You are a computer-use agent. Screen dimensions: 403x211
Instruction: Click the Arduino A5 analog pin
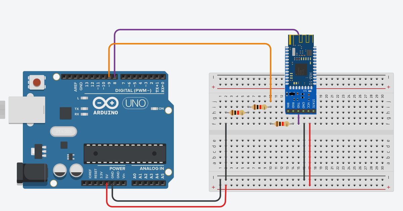pyautogui.click(x=163, y=183)
